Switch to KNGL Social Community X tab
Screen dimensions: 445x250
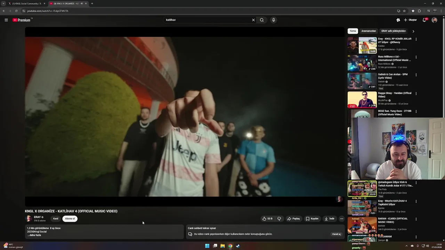pyautogui.click(x=26, y=3)
